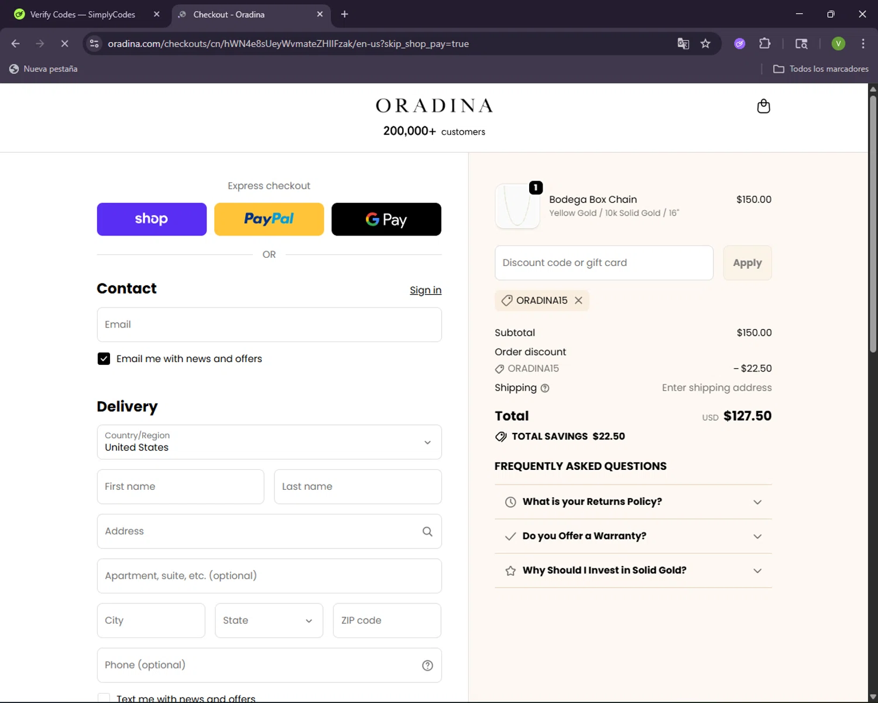The width and height of the screenshot is (878, 703).
Task: Open the Country/Region dropdown
Action: (x=269, y=442)
